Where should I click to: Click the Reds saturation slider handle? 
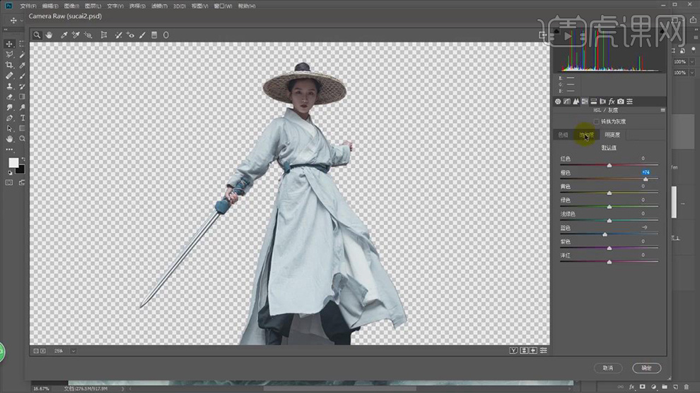609,165
